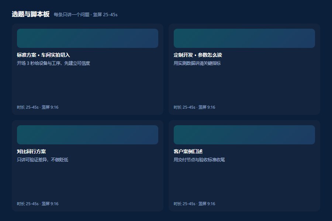This screenshot has width=332, height=221.
Task: Click subtitle 每条只讲一个问题 · 竖屏 25-45s
Action: click(86, 15)
